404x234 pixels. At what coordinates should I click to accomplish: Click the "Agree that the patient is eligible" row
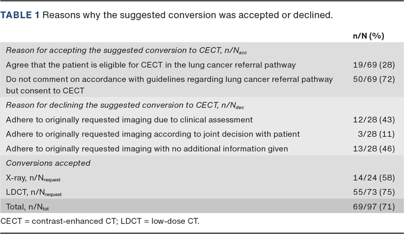(x=158, y=65)
